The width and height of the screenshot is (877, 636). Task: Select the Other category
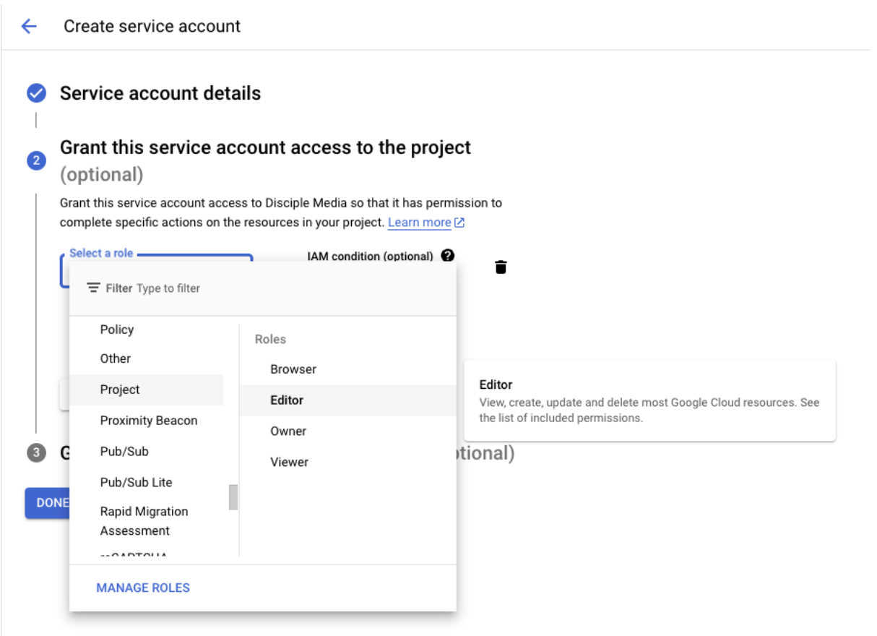(116, 358)
